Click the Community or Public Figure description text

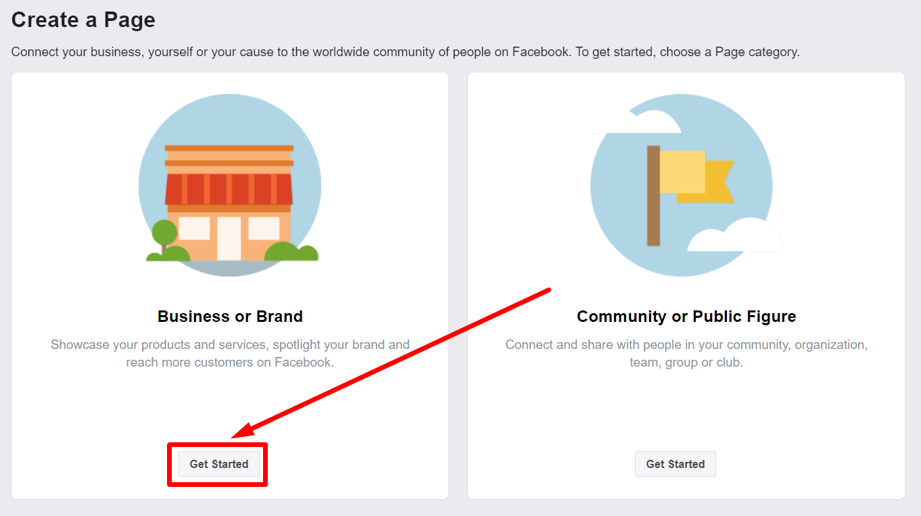click(x=686, y=353)
